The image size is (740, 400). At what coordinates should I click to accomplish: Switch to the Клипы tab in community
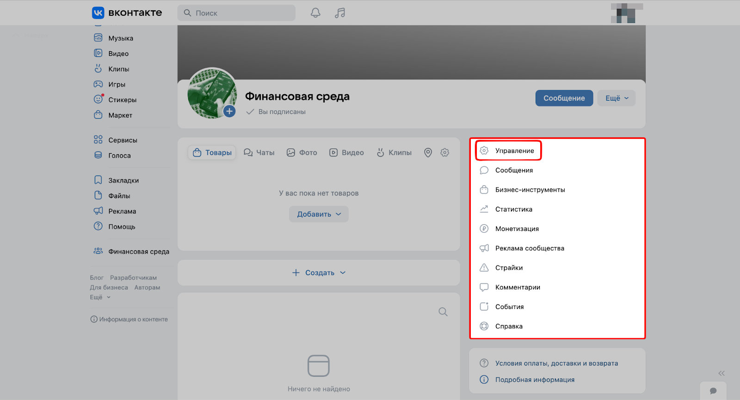394,152
